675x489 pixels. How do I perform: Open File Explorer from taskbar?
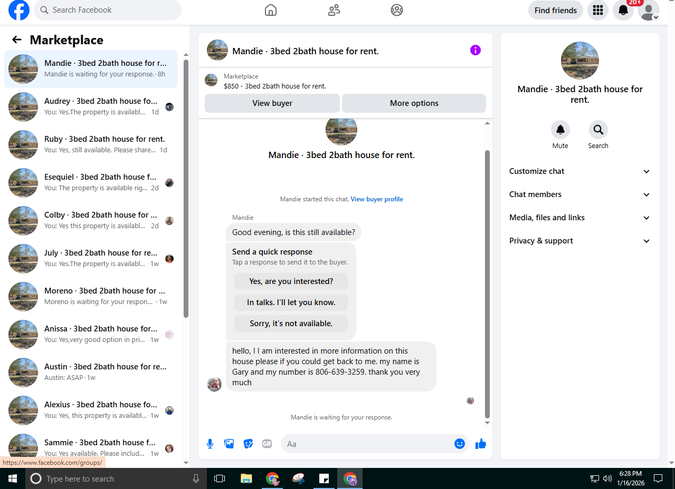[246, 478]
